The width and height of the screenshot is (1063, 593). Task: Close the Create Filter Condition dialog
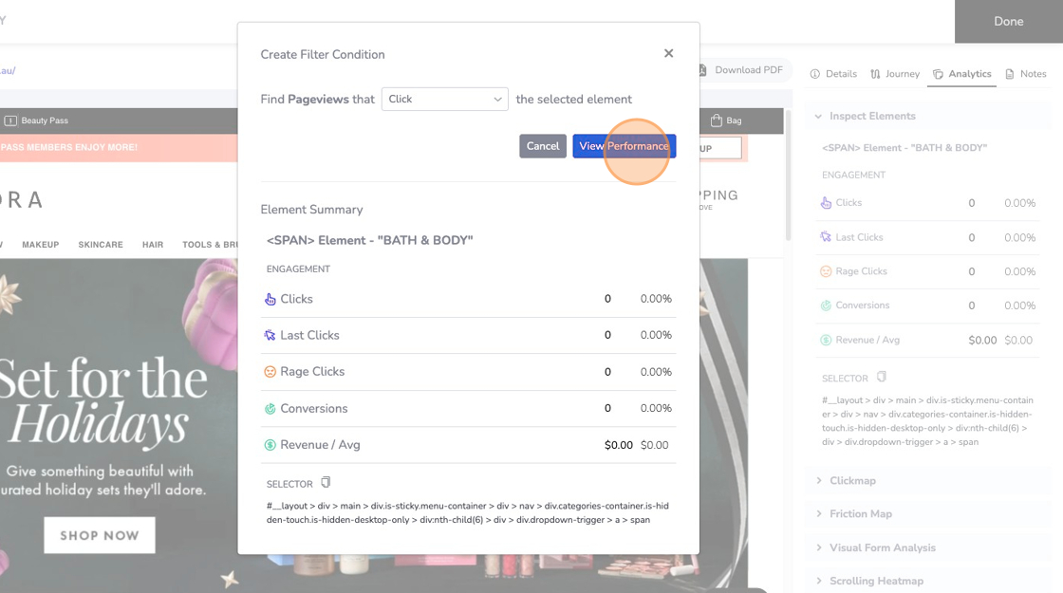pyautogui.click(x=668, y=54)
